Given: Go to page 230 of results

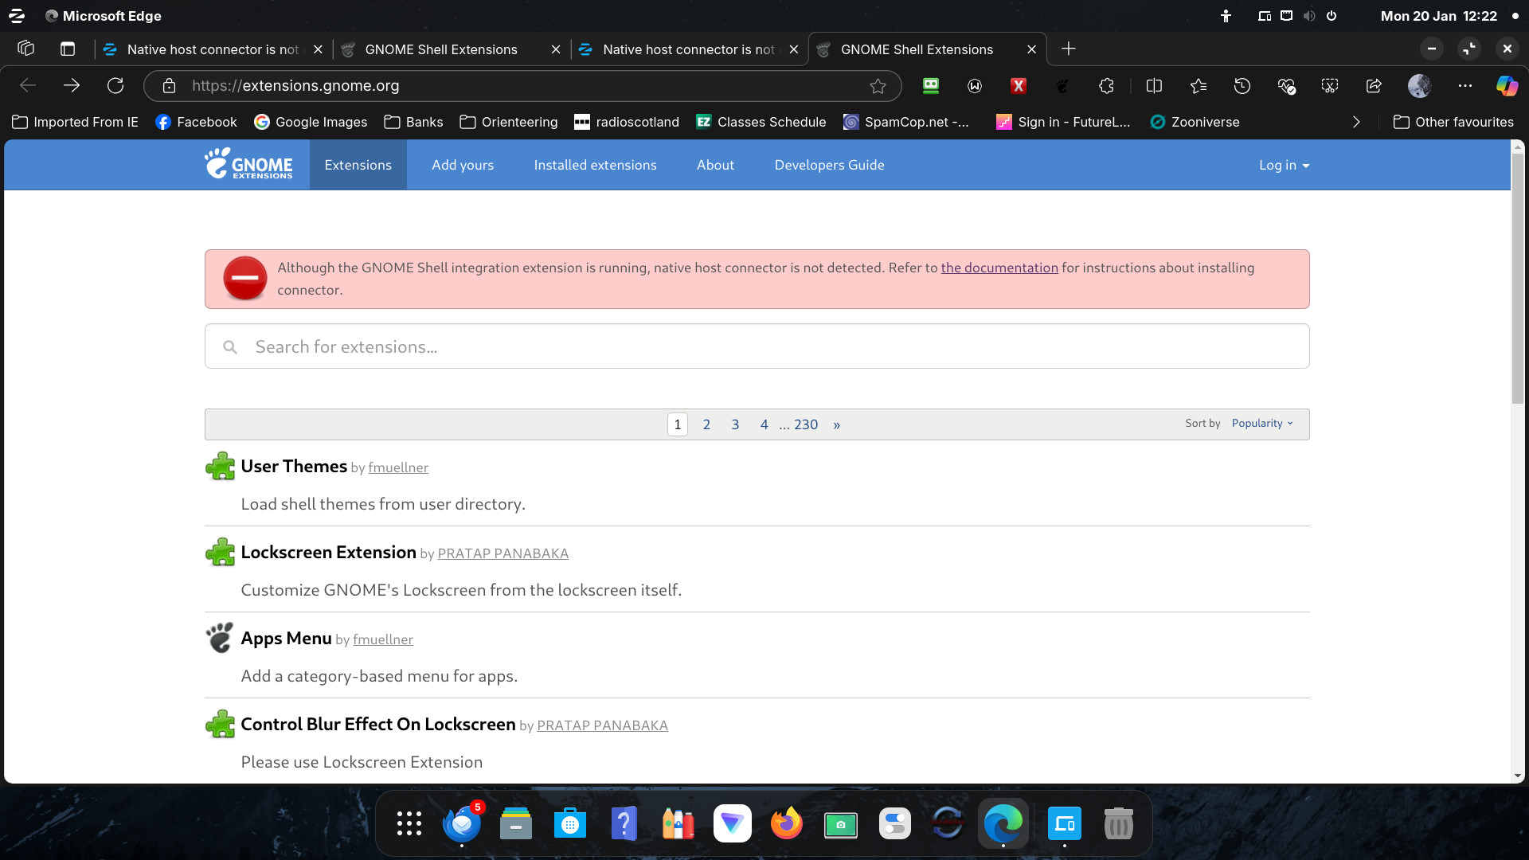Looking at the screenshot, I should tap(805, 424).
